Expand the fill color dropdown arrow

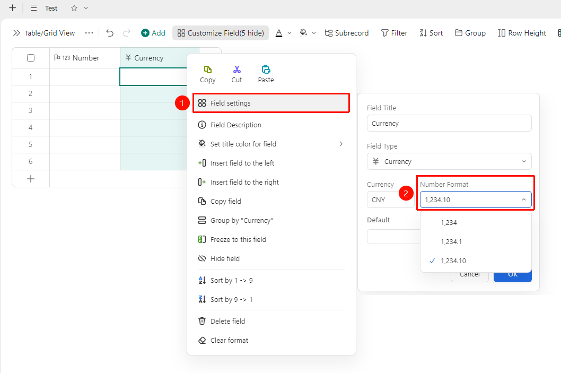[x=314, y=33]
